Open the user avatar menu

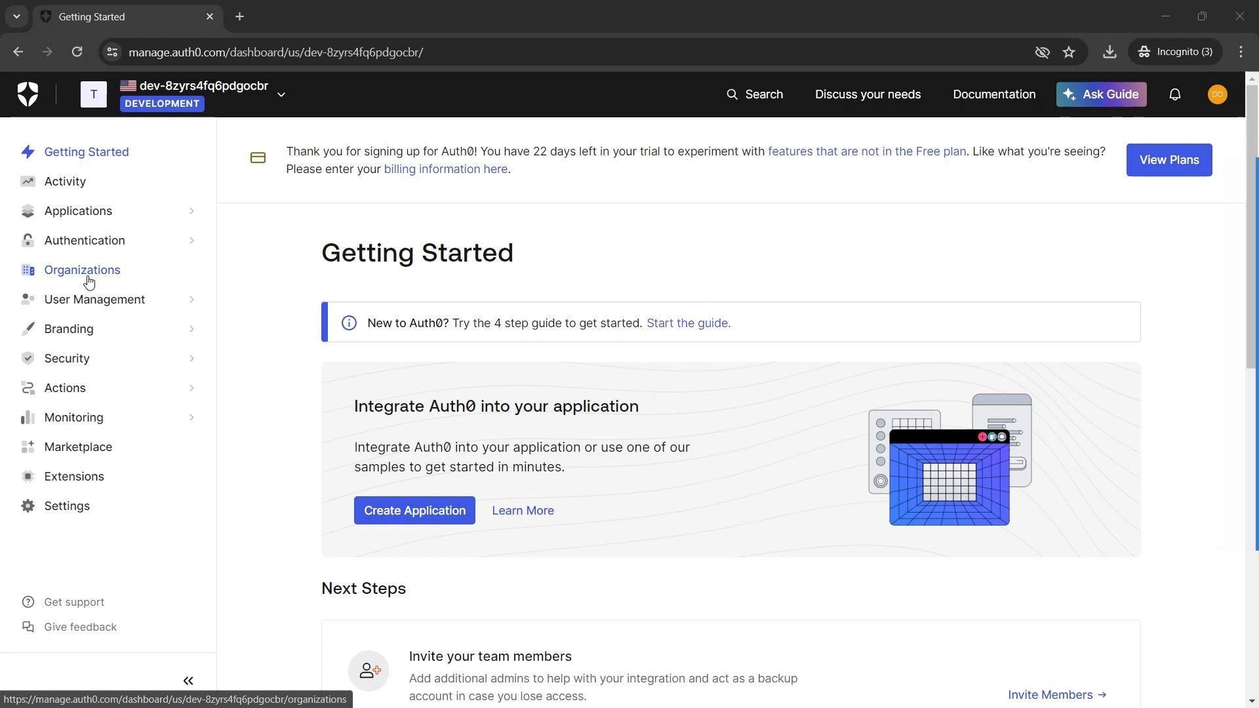pyautogui.click(x=1217, y=94)
